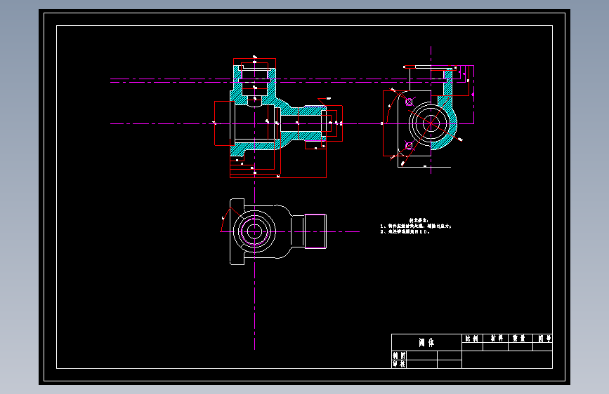Select the 重量 header cell
This screenshot has height=394, width=609.
(x=520, y=339)
